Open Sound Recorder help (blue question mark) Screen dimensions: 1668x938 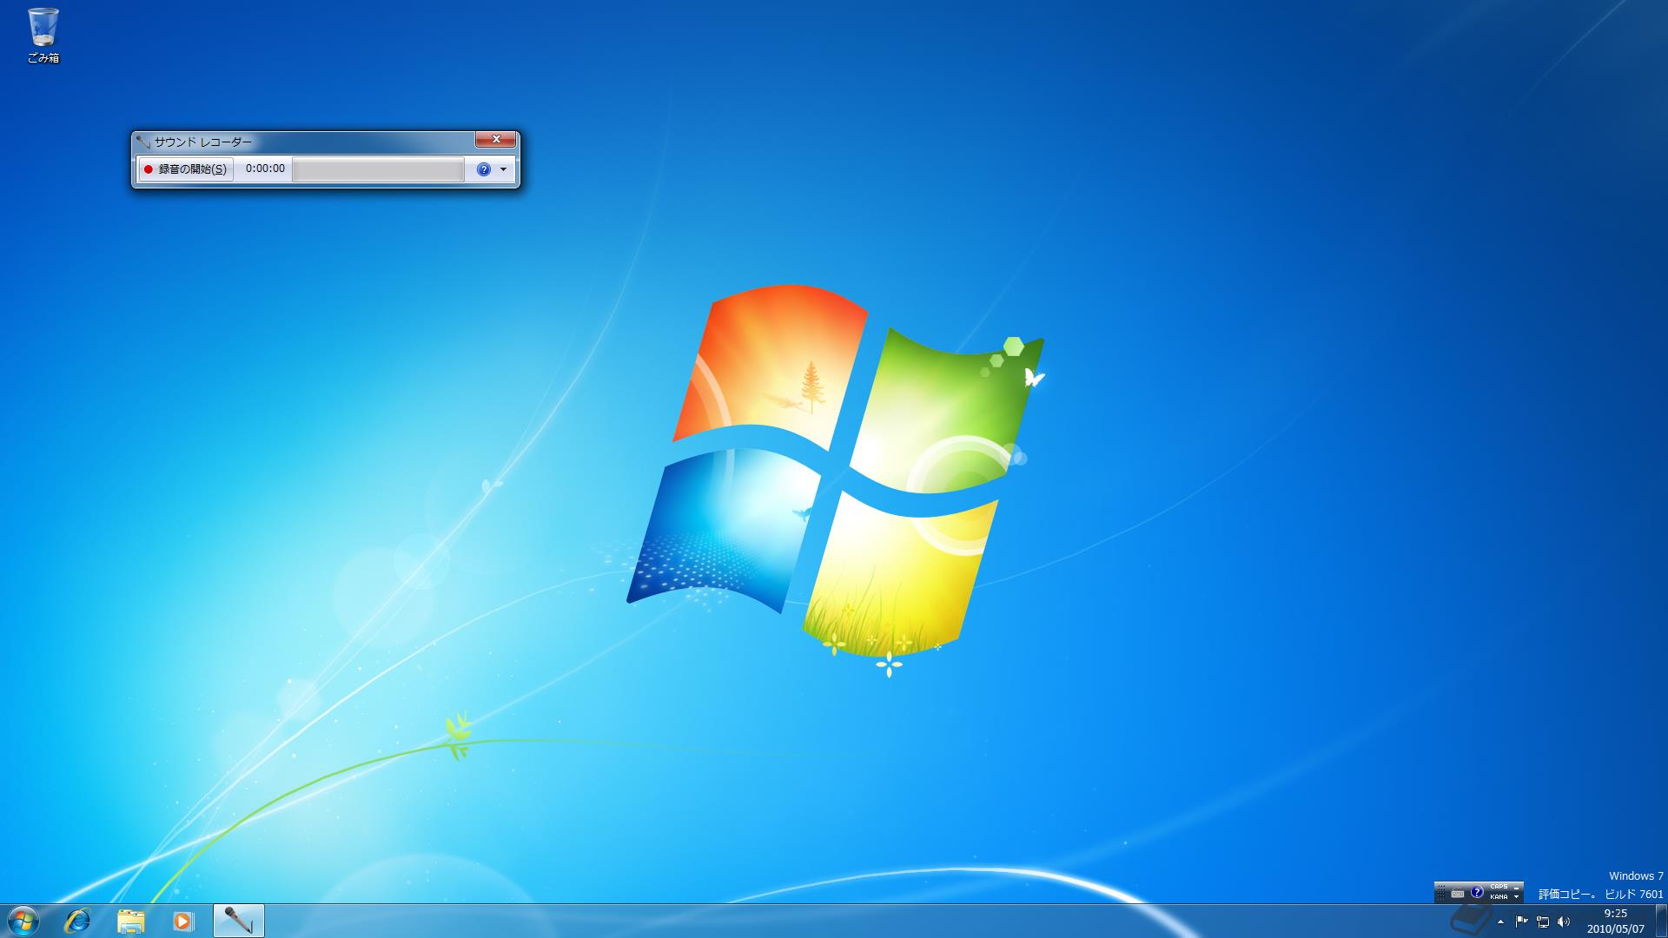point(484,169)
